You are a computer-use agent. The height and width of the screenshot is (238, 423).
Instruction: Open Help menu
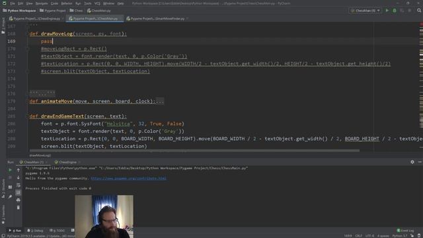pyautogui.click(x=120, y=3)
